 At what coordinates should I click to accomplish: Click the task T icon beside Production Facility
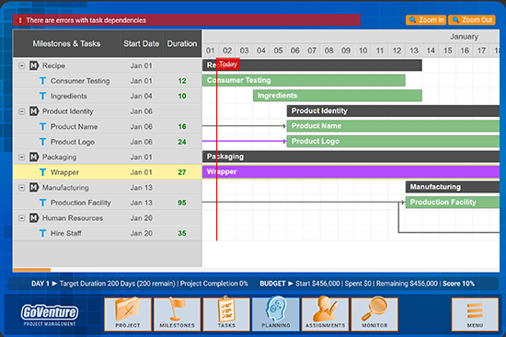coord(42,203)
